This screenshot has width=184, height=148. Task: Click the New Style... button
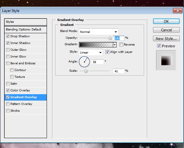(166, 38)
